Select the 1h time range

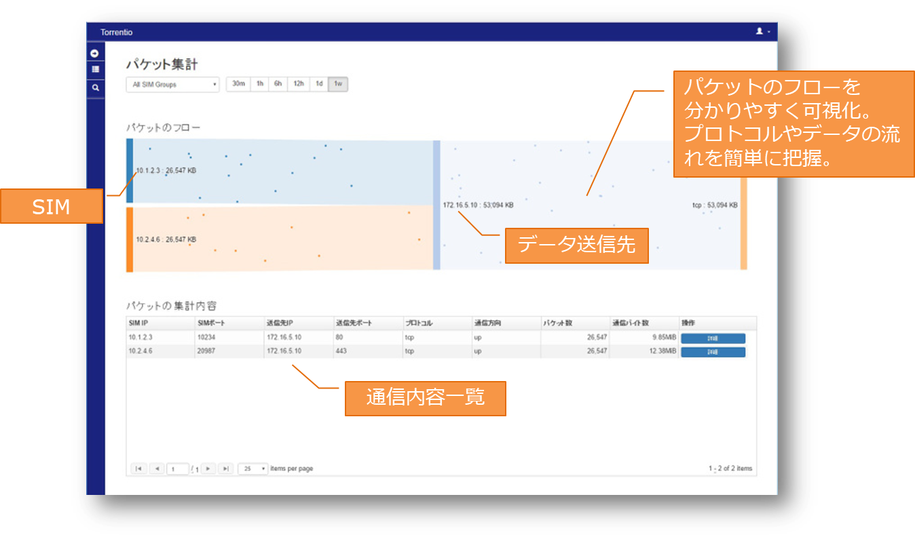point(259,84)
